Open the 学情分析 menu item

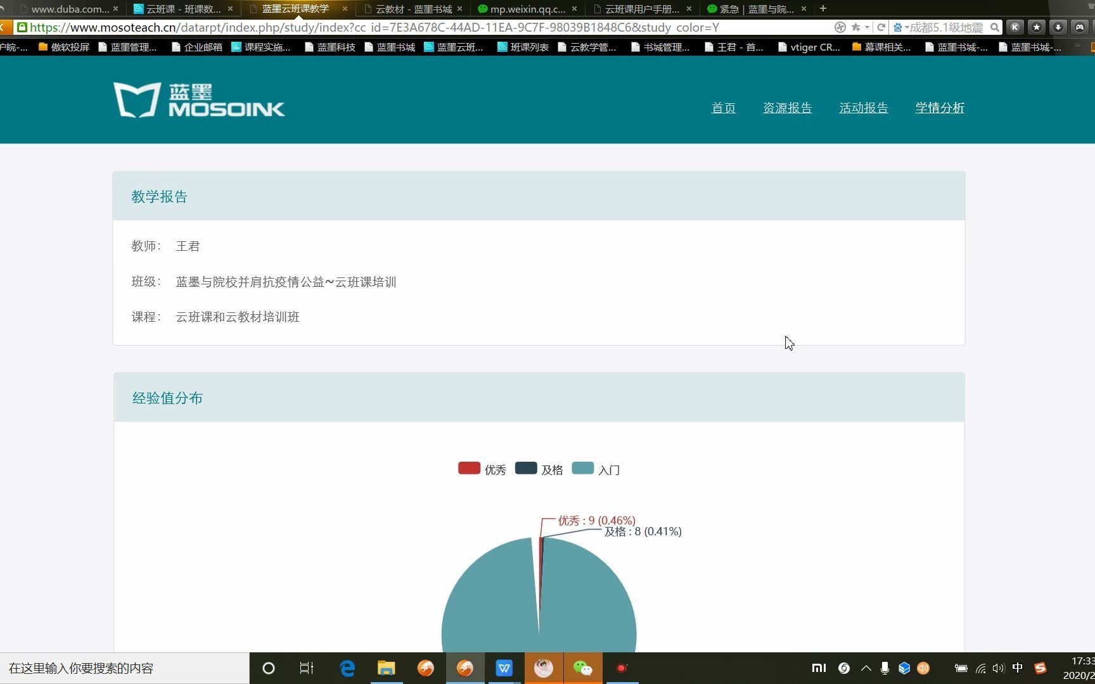point(939,108)
